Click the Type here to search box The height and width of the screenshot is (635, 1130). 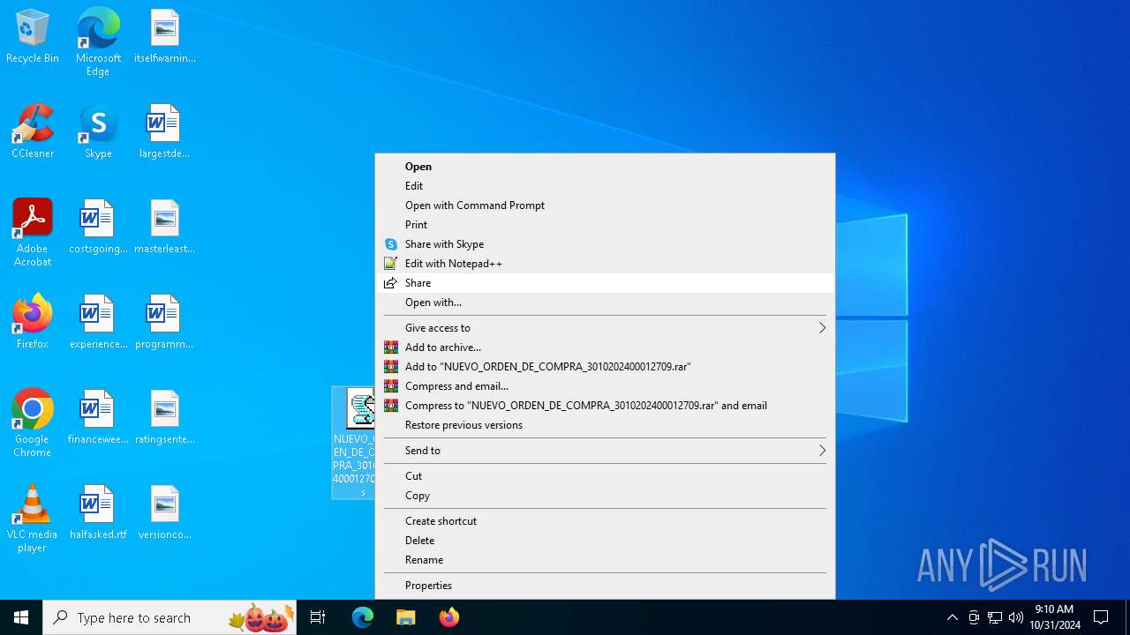169,617
